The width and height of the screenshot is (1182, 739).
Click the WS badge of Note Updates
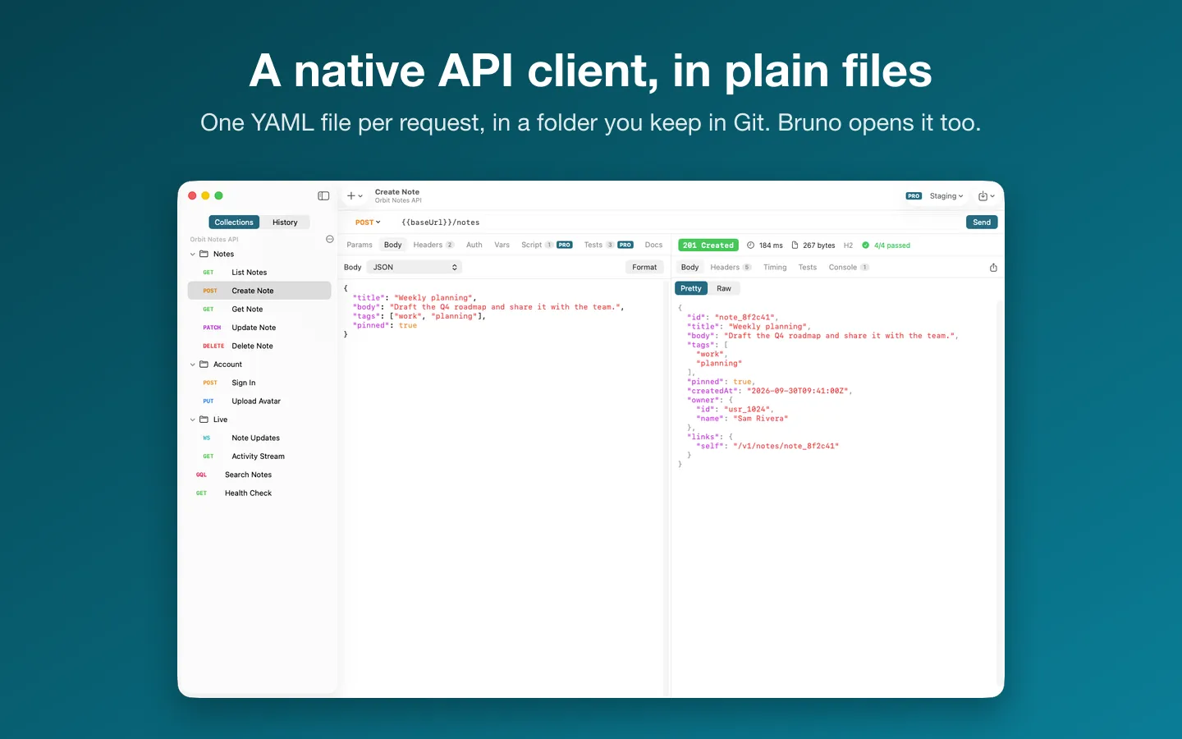click(x=207, y=438)
